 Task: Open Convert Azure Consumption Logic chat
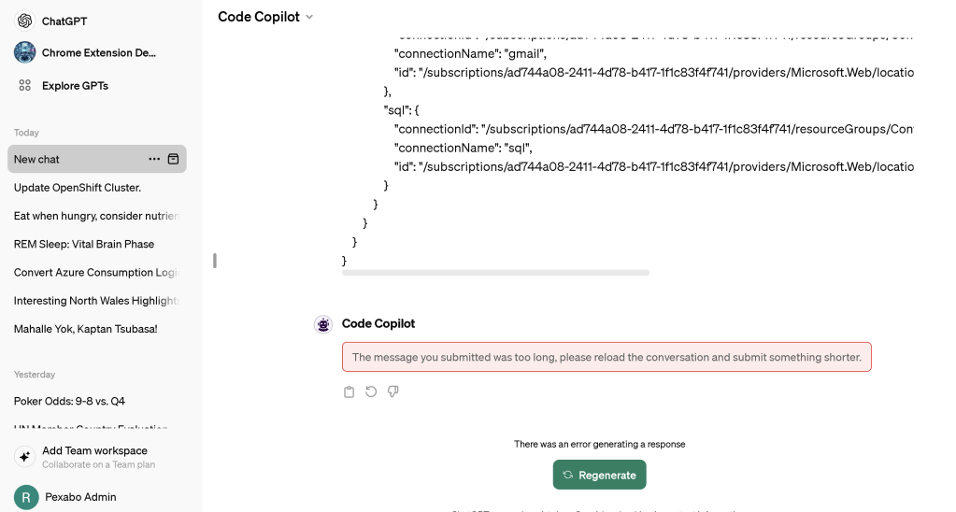click(97, 273)
